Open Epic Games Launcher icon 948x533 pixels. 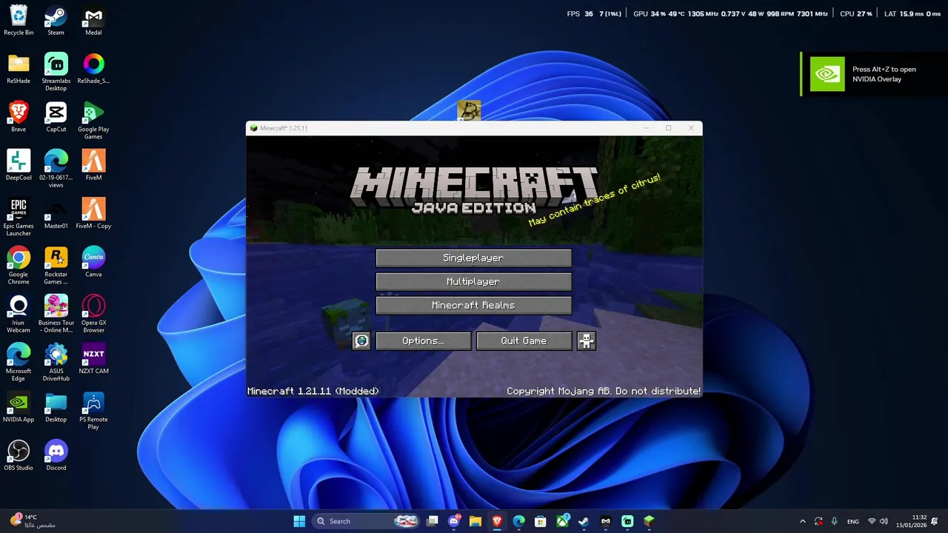[19, 217]
